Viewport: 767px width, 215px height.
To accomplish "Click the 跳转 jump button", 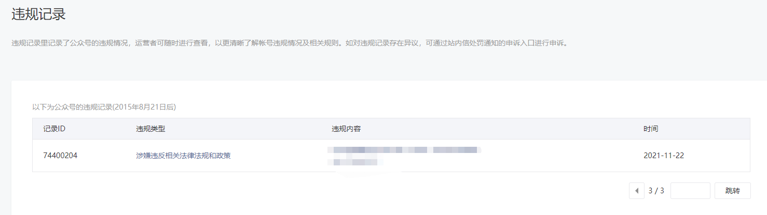I will tap(732, 190).
